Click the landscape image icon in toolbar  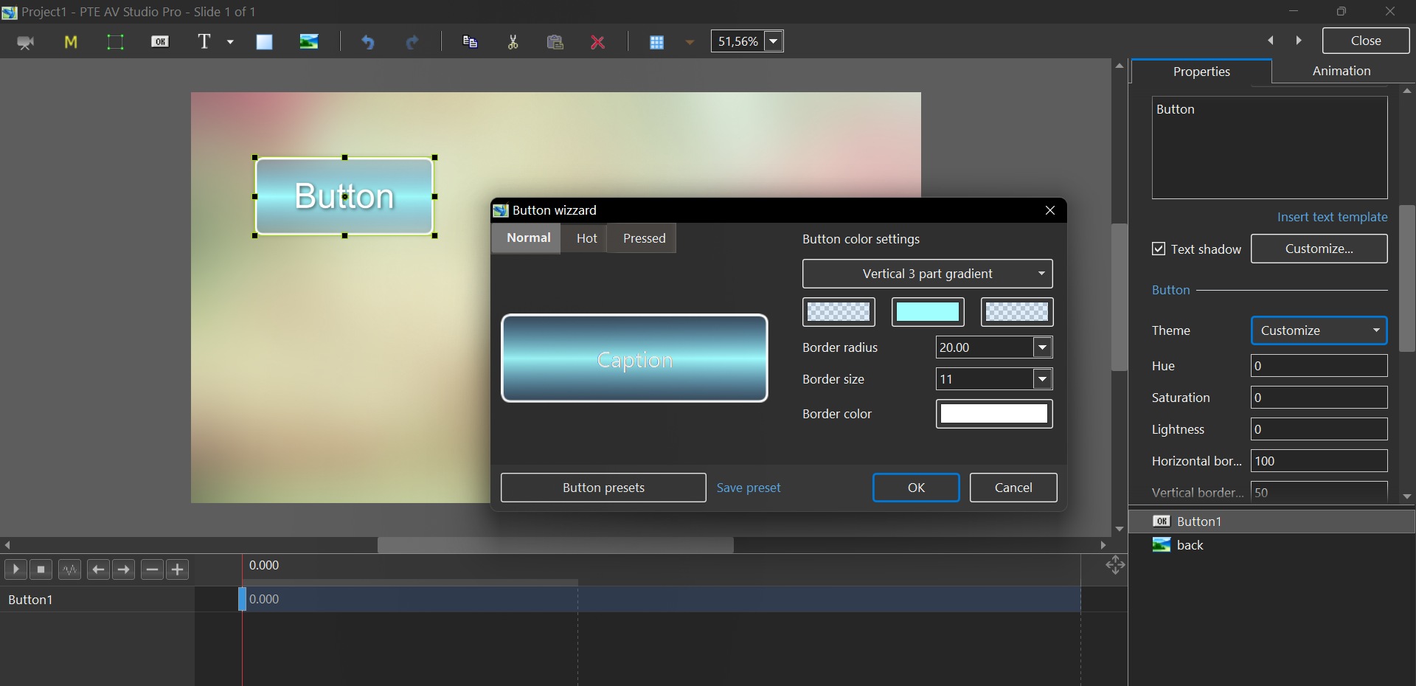click(x=309, y=42)
